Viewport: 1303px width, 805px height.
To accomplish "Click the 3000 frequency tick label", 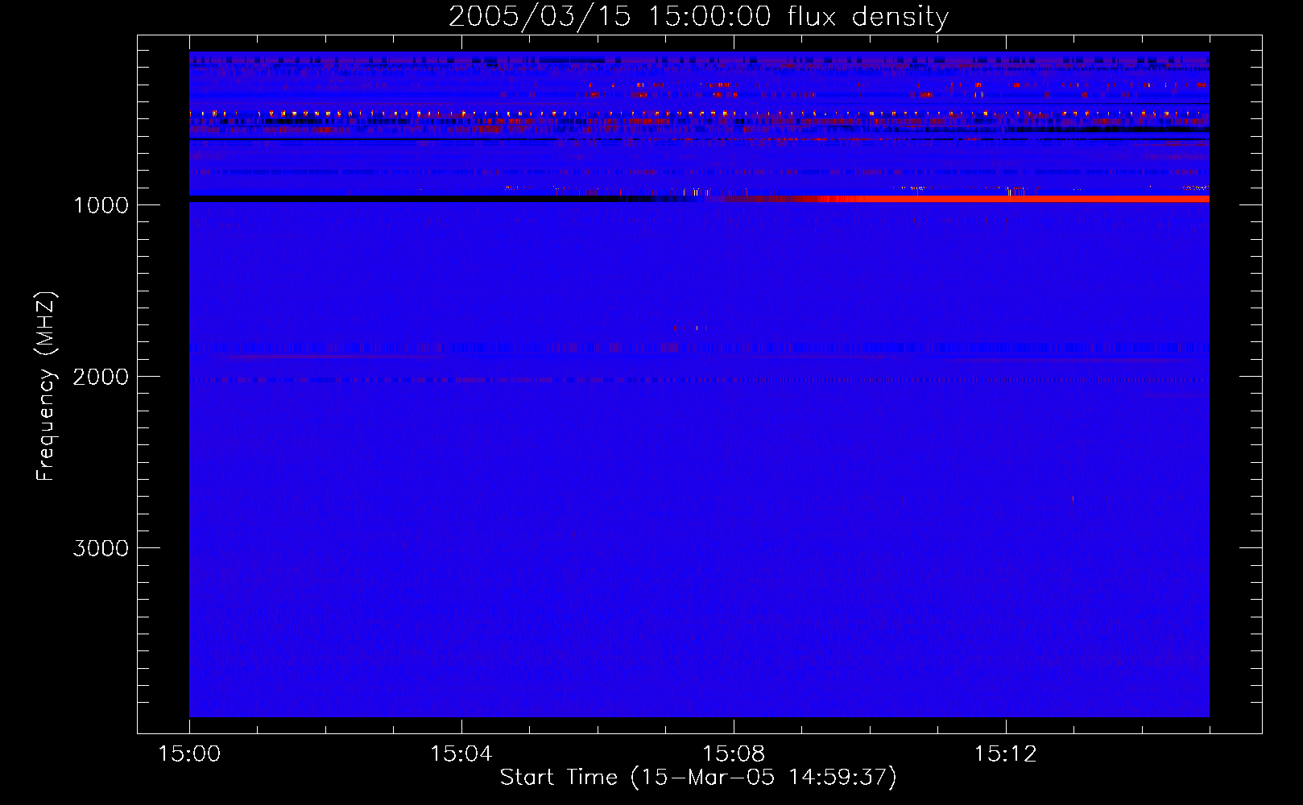I will (x=101, y=548).
